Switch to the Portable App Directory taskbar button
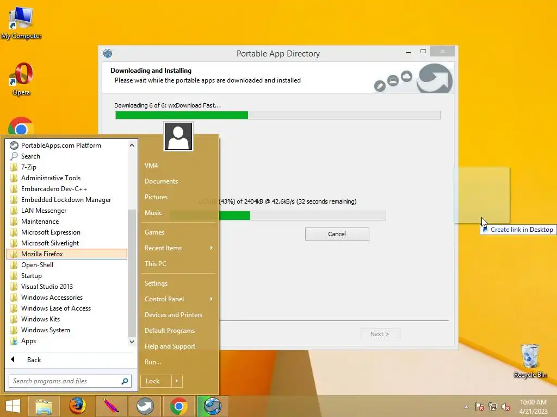This screenshot has height=417, width=557. click(x=213, y=406)
